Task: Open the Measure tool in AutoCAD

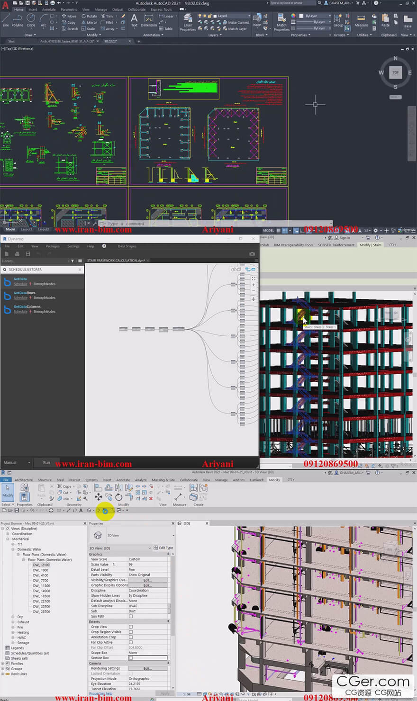Action: pos(361,20)
